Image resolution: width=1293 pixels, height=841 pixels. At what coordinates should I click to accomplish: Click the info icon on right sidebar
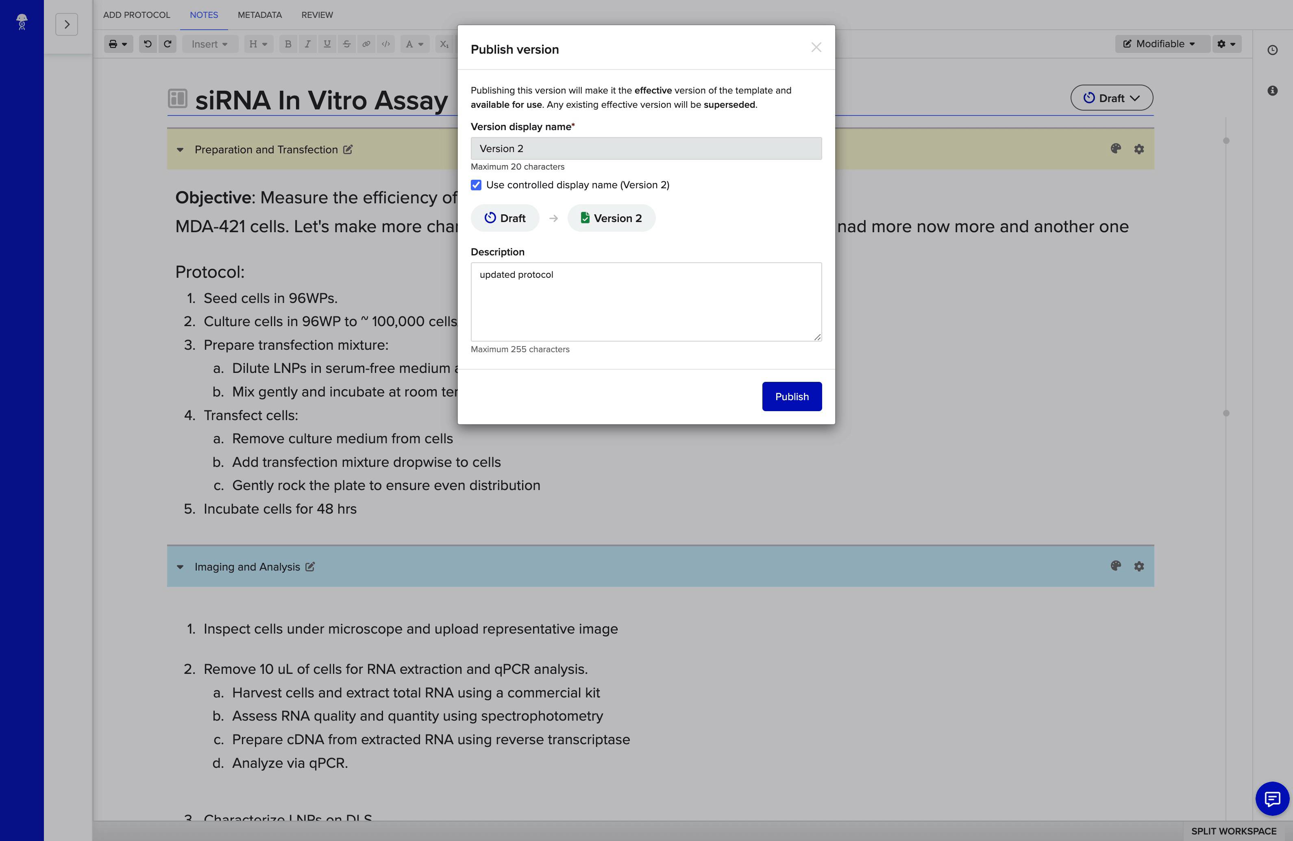pos(1272,91)
